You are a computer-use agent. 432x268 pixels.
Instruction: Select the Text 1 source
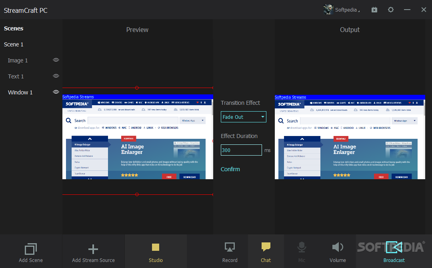pyautogui.click(x=16, y=76)
